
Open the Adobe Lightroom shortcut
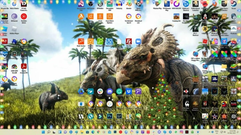coord(119,116)
